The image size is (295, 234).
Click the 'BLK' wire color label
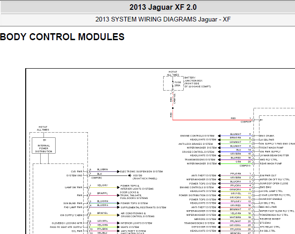pos(100,174)
